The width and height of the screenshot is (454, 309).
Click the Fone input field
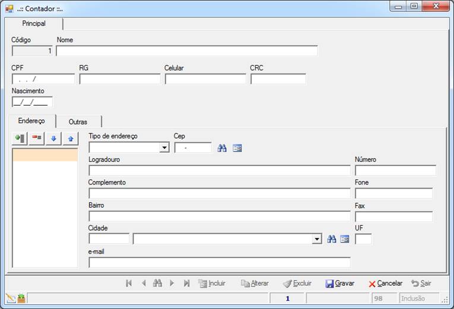click(x=394, y=193)
